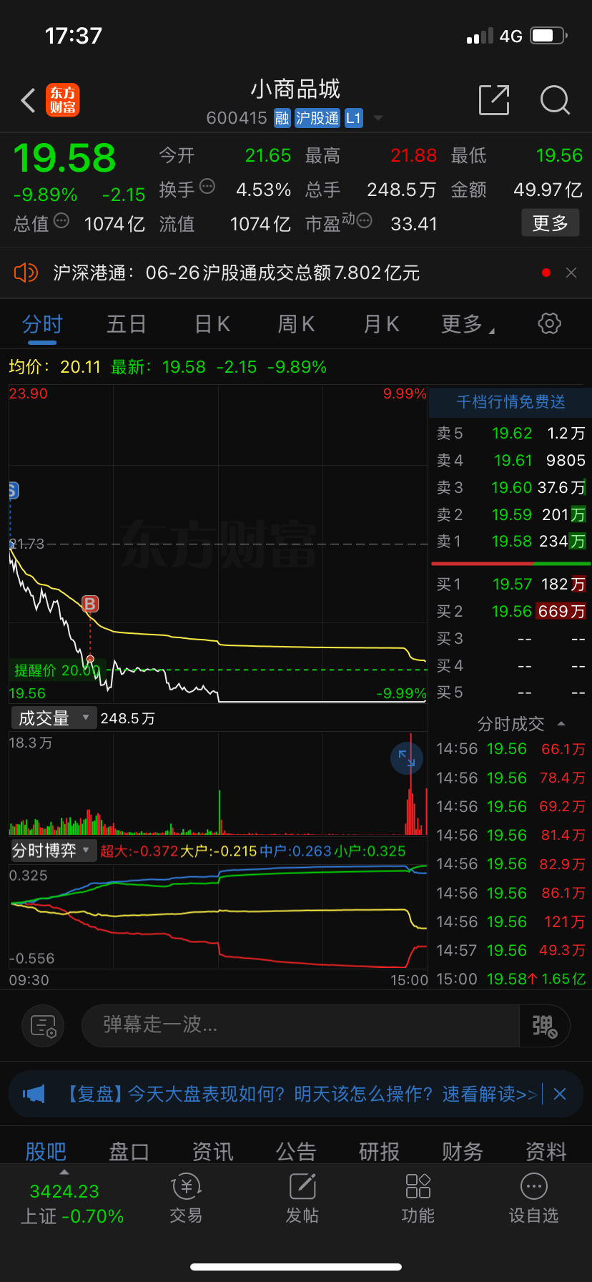Open the search magnifier icon
The height and width of the screenshot is (1282, 592).
555,100
